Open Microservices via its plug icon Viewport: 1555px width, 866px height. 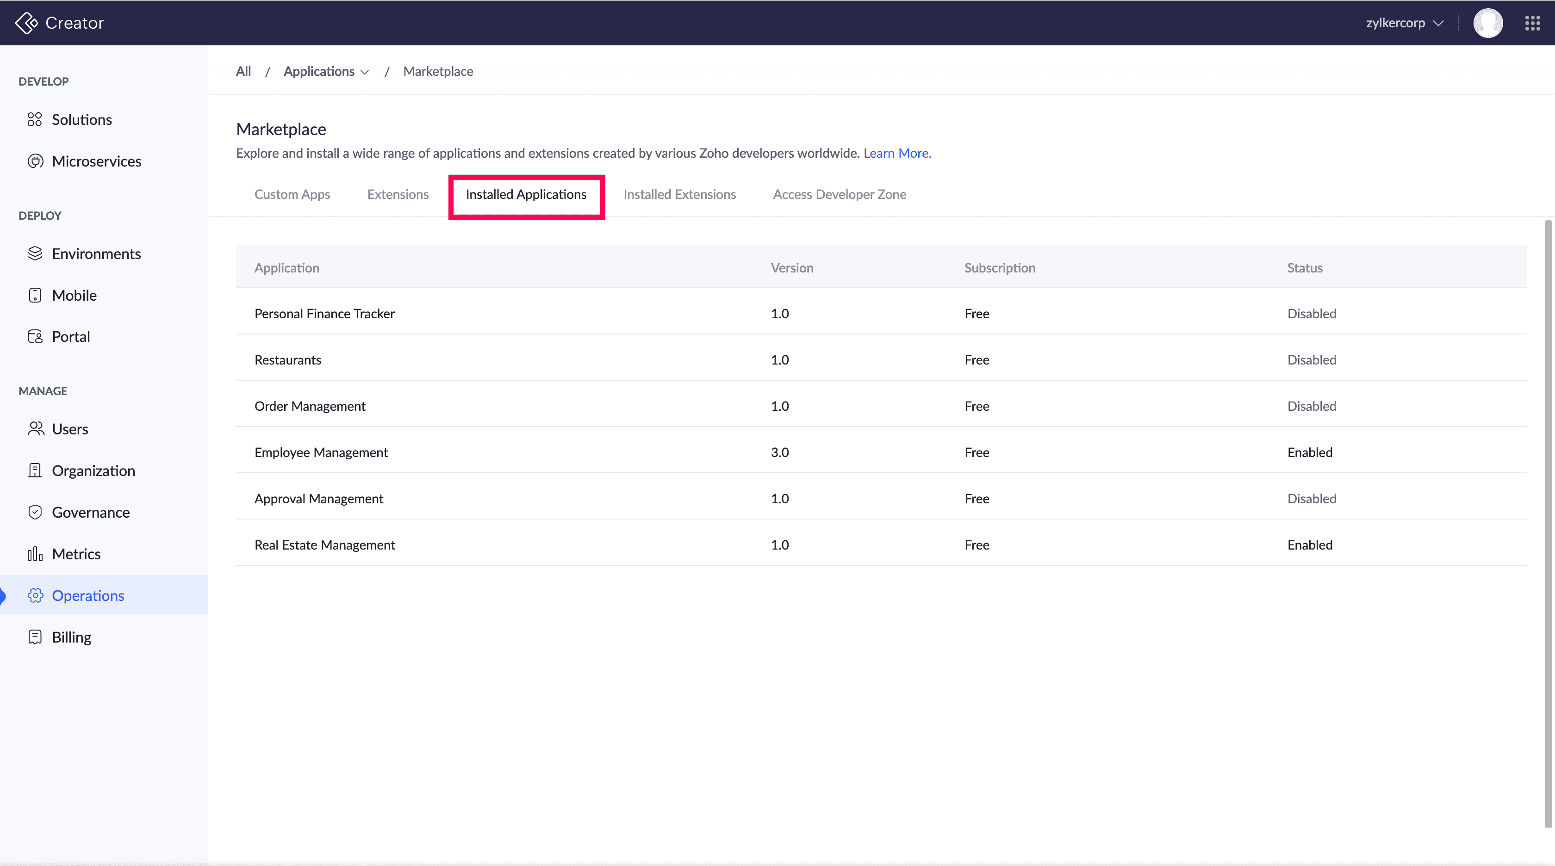[x=35, y=161]
